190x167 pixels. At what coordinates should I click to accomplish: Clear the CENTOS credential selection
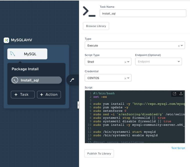point(125,78)
